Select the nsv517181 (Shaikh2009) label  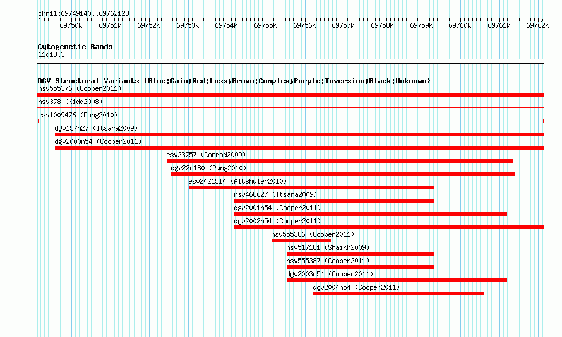point(328,247)
